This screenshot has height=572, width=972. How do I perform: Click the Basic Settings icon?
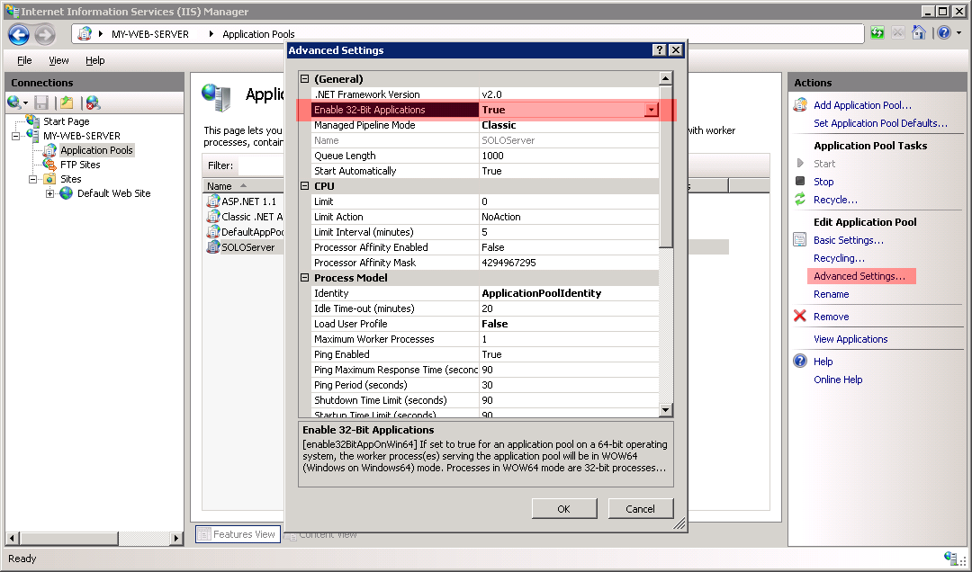(x=800, y=240)
